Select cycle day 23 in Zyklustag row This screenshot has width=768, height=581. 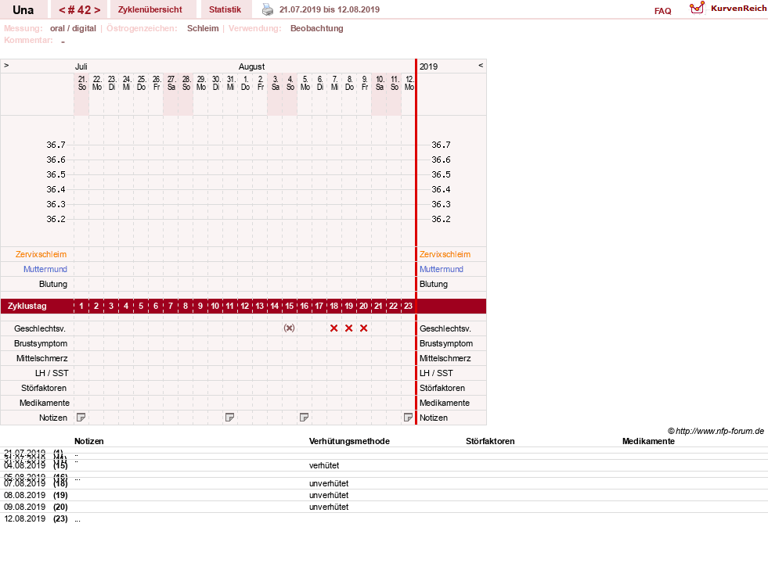(408, 306)
